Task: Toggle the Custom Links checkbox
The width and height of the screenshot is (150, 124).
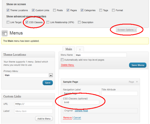Action: (x=33, y=10)
